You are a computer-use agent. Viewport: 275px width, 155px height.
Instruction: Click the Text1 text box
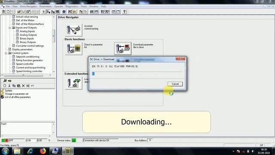click(26, 128)
